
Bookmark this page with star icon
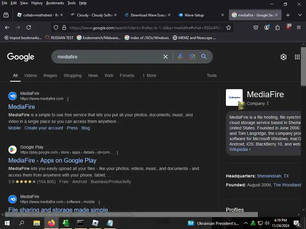[x=229, y=28]
